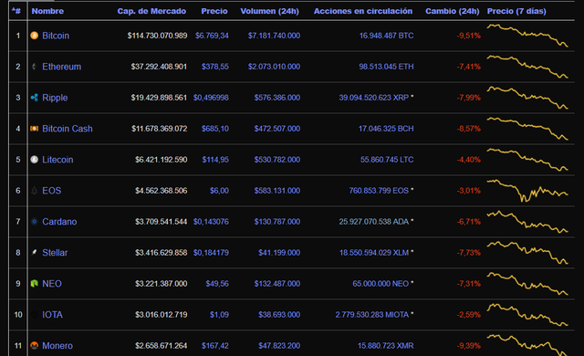The width and height of the screenshot is (584, 356).
Task: Click Cardano volume $130.787.000
Action: click(x=277, y=222)
